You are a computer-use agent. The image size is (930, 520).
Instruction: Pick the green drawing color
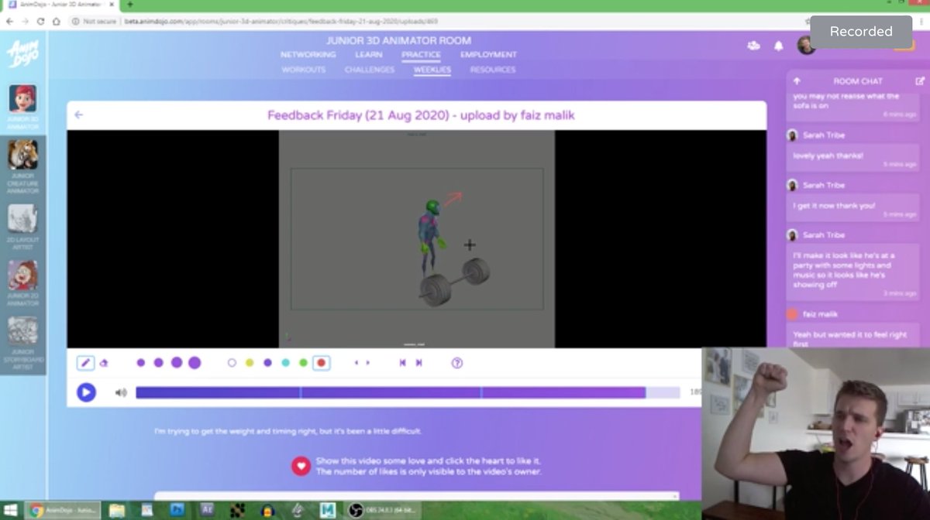[x=304, y=362]
